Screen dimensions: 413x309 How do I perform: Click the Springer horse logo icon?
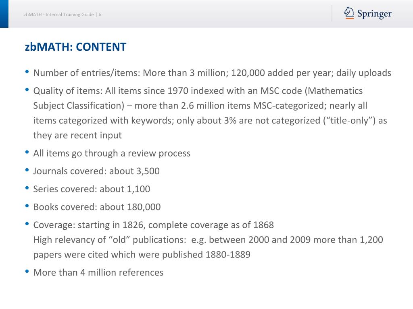[349, 13]
